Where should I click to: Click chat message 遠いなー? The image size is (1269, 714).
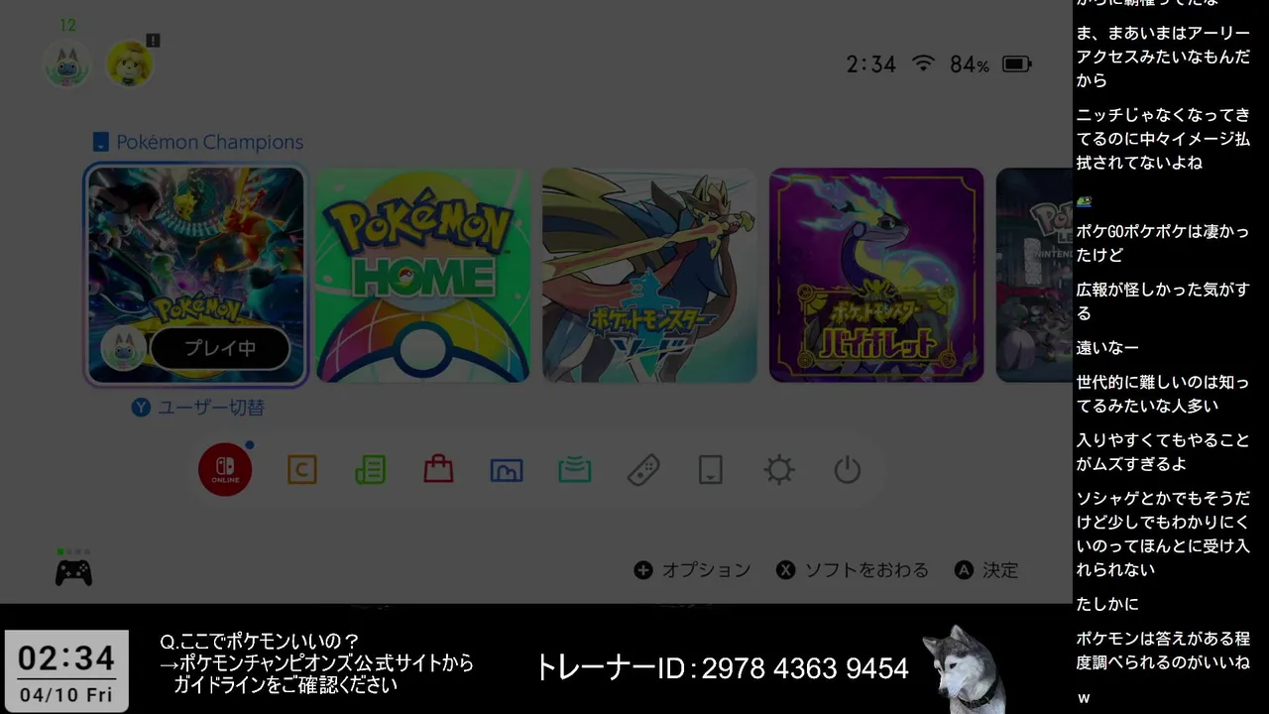[1107, 347]
